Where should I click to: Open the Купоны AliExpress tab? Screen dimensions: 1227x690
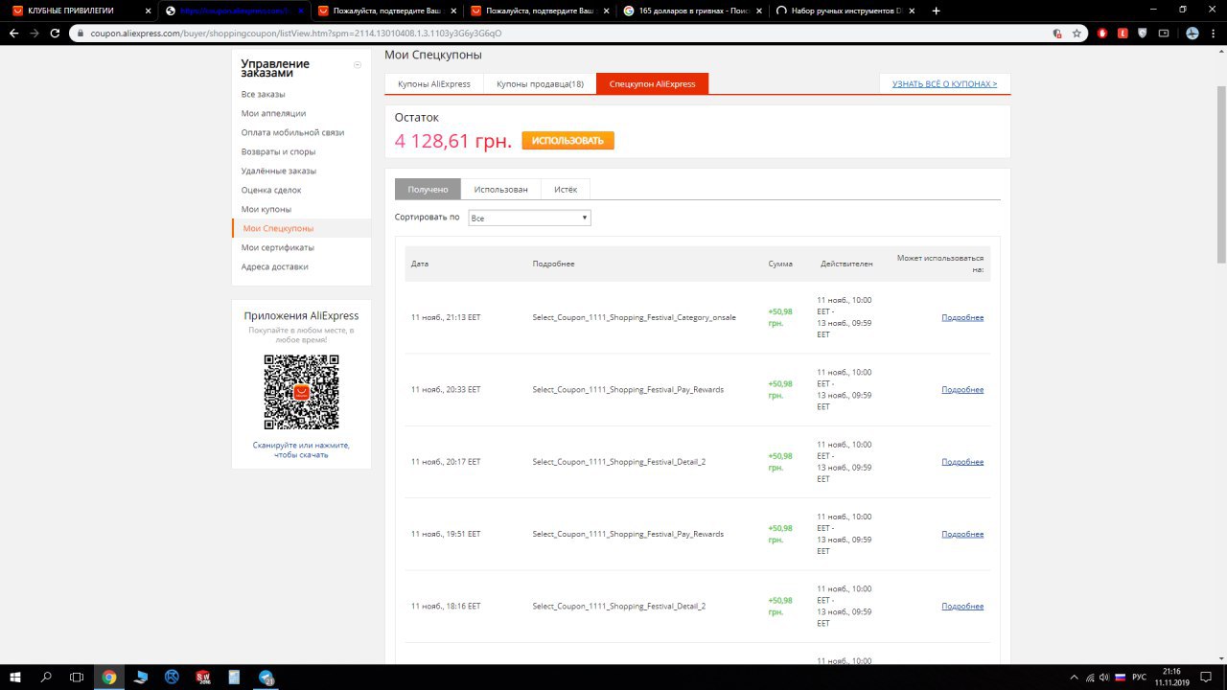click(x=434, y=83)
